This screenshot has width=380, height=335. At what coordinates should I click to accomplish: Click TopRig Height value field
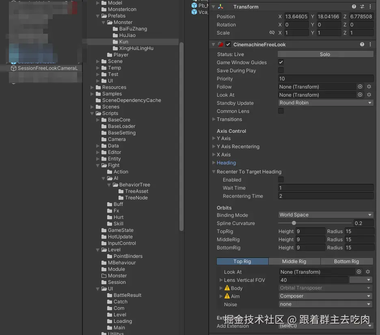(x=311, y=231)
